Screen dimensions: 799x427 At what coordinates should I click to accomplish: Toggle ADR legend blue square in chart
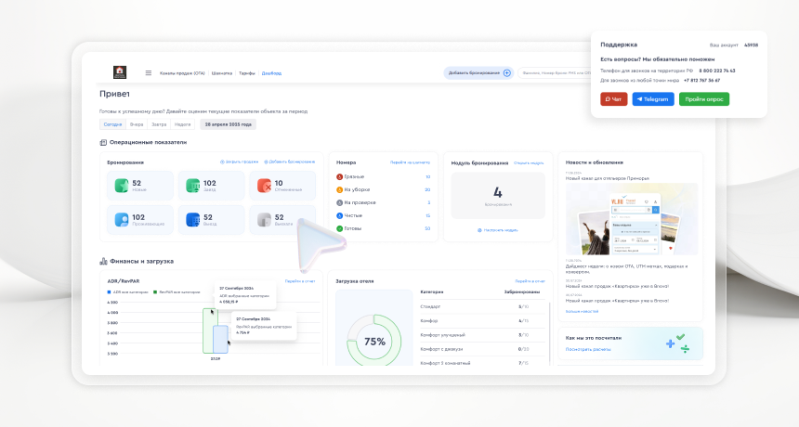click(109, 292)
